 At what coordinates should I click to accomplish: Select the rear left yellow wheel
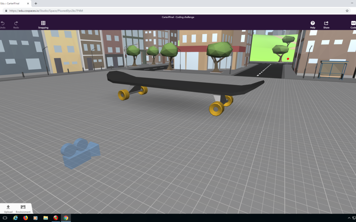(x=124, y=95)
